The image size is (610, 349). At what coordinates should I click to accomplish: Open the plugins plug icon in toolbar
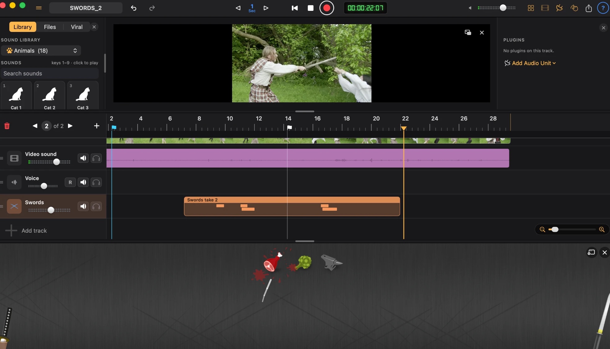(x=559, y=8)
